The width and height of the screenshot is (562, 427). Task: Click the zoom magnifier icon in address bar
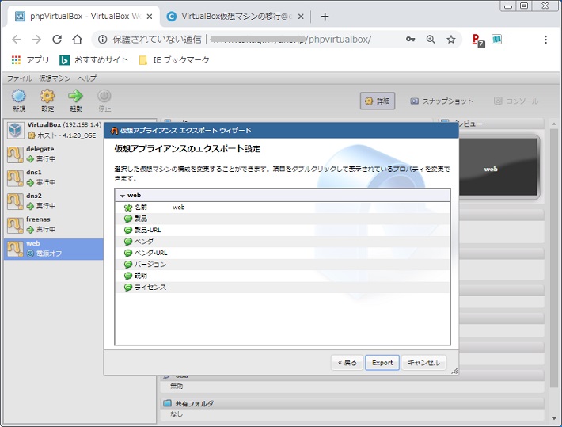click(x=431, y=39)
